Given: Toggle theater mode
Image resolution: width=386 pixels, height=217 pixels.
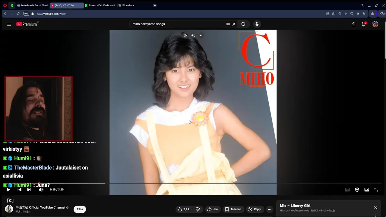Looking at the screenshot, I should 367,190.
